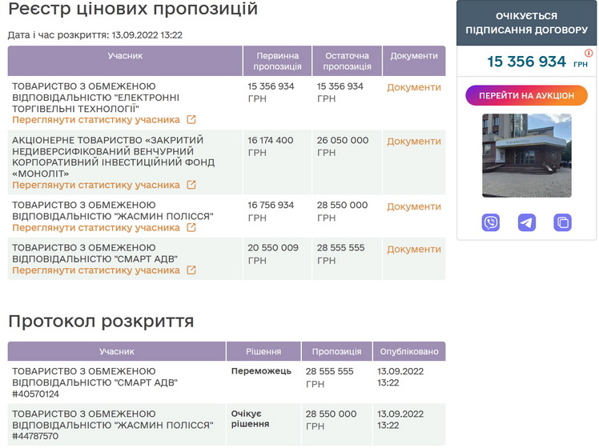Click the red info icon near price
The image size is (599, 448).
[589, 54]
